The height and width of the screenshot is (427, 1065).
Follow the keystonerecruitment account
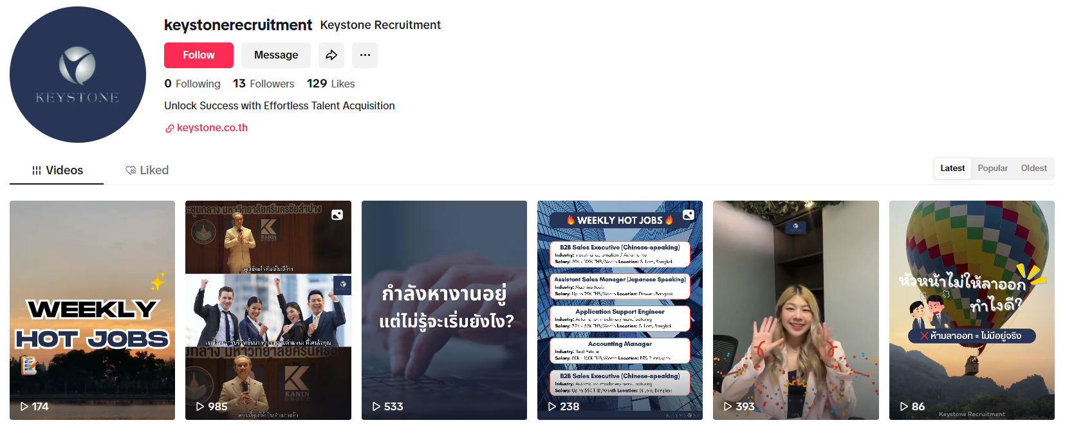(199, 55)
